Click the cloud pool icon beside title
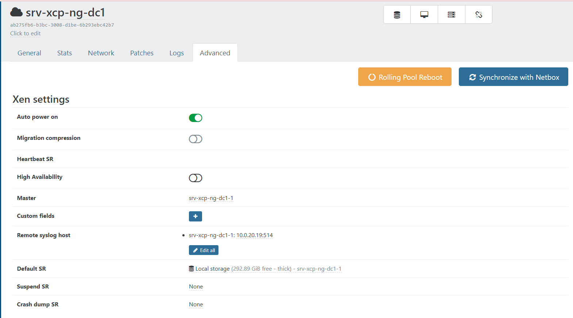Image resolution: width=573 pixels, height=318 pixels. click(x=16, y=12)
